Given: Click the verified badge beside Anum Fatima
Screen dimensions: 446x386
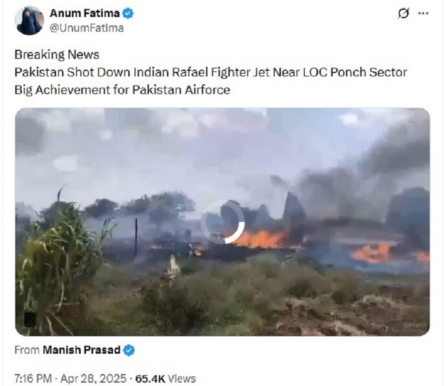Looking at the screenshot, I should (x=128, y=13).
